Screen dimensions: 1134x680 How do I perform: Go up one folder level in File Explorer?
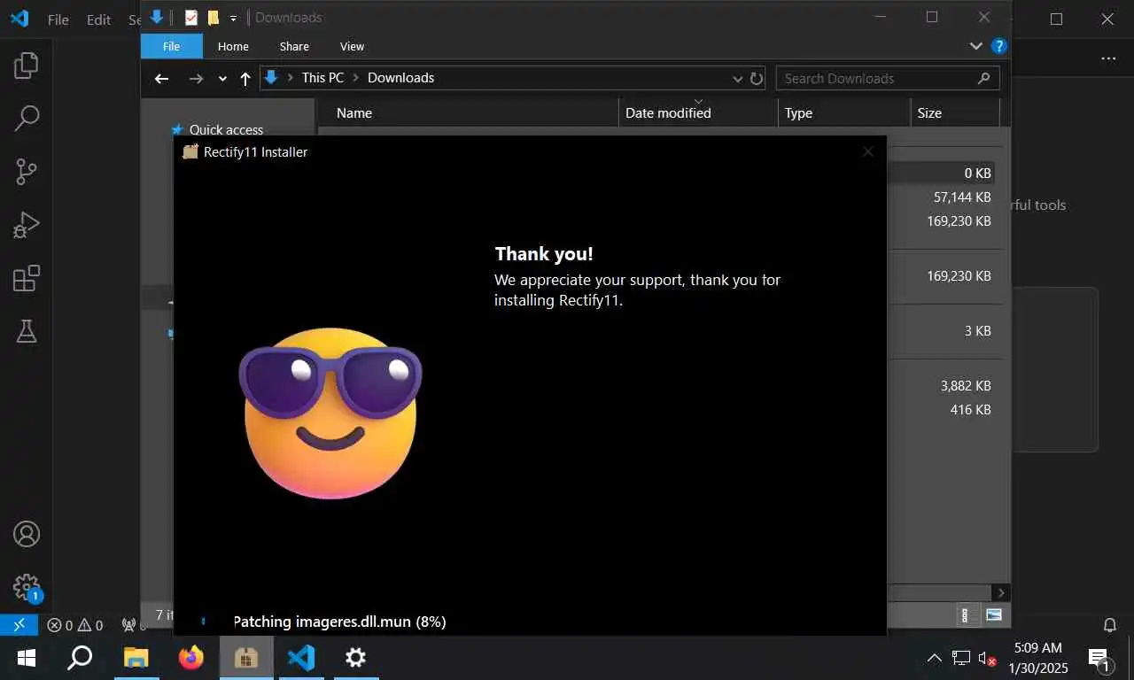(x=245, y=79)
